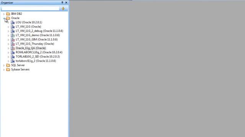
Task: Pin the Organizer panel
Action: click(62, 3)
